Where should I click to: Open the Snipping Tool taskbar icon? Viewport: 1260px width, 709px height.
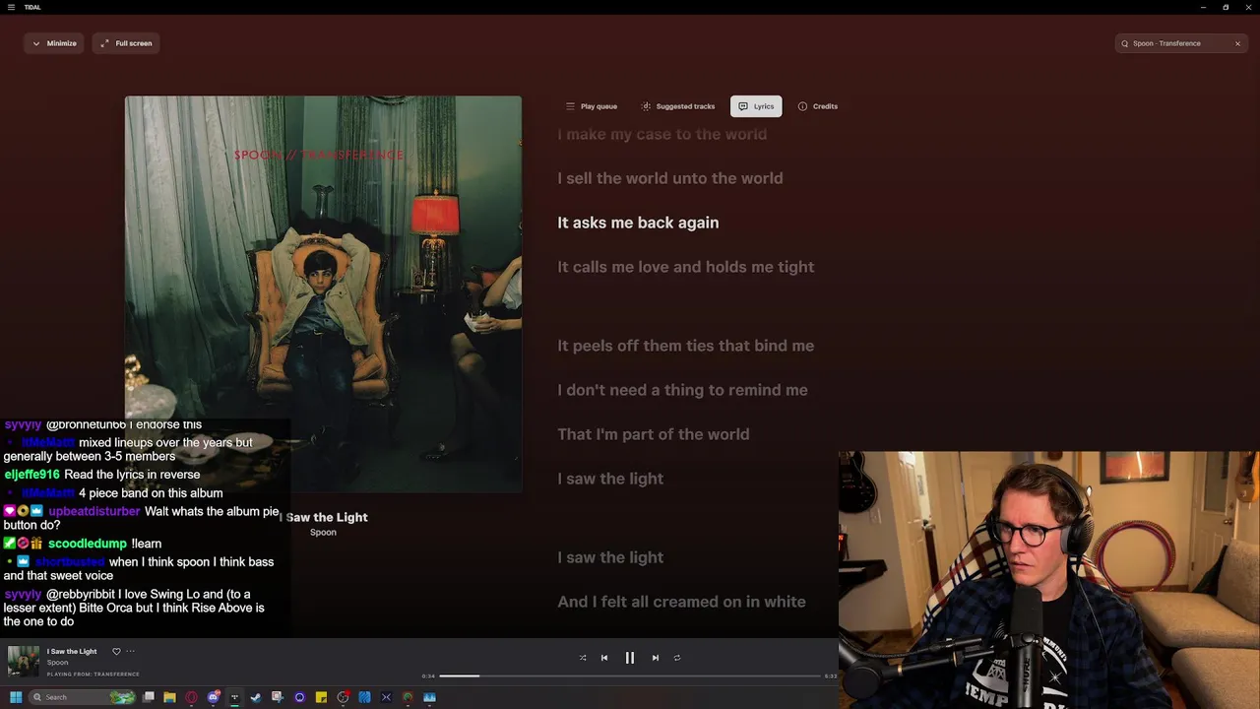click(x=278, y=697)
